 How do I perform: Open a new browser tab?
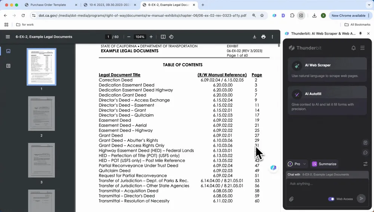(x=203, y=5)
